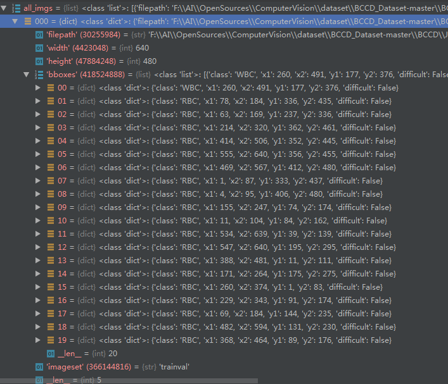Click the dict icon of entry 13
The width and height of the screenshot is (448, 384).
51,260
